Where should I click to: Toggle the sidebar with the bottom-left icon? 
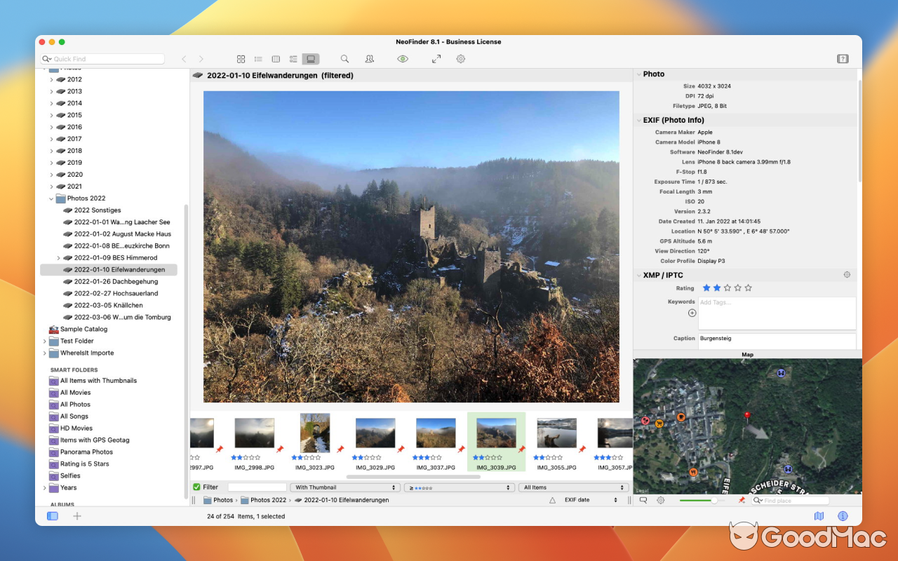click(x=52, y=515)
